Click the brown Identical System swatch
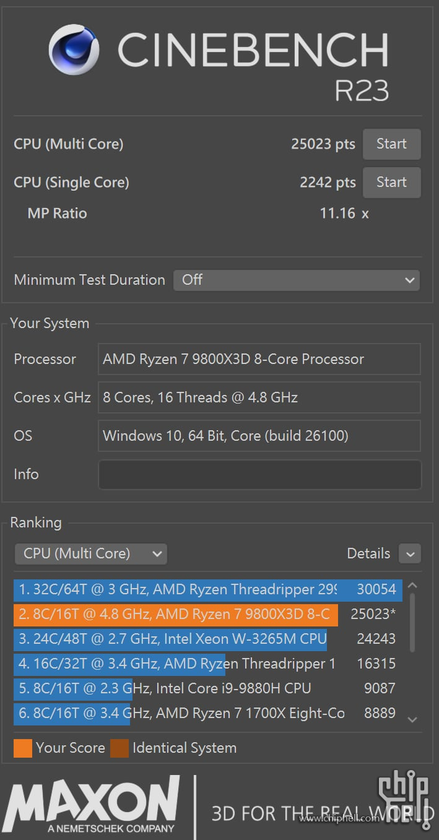 (120, 748)
